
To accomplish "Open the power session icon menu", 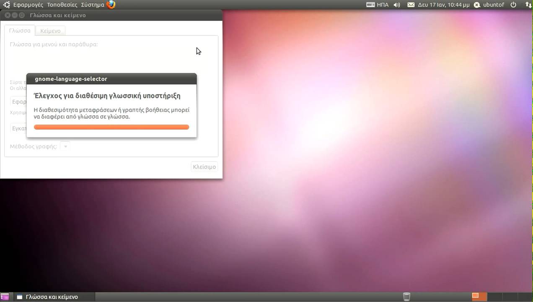I will 514,5.
